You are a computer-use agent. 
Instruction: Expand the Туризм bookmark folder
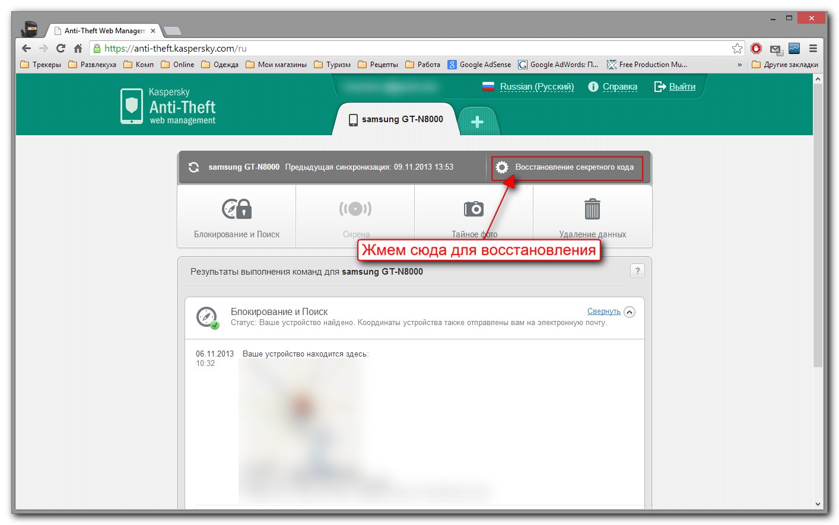click(x=332, y=65)
